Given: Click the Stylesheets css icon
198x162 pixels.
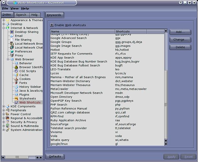Looking at the screenshot, I should [x=16, y=98].
